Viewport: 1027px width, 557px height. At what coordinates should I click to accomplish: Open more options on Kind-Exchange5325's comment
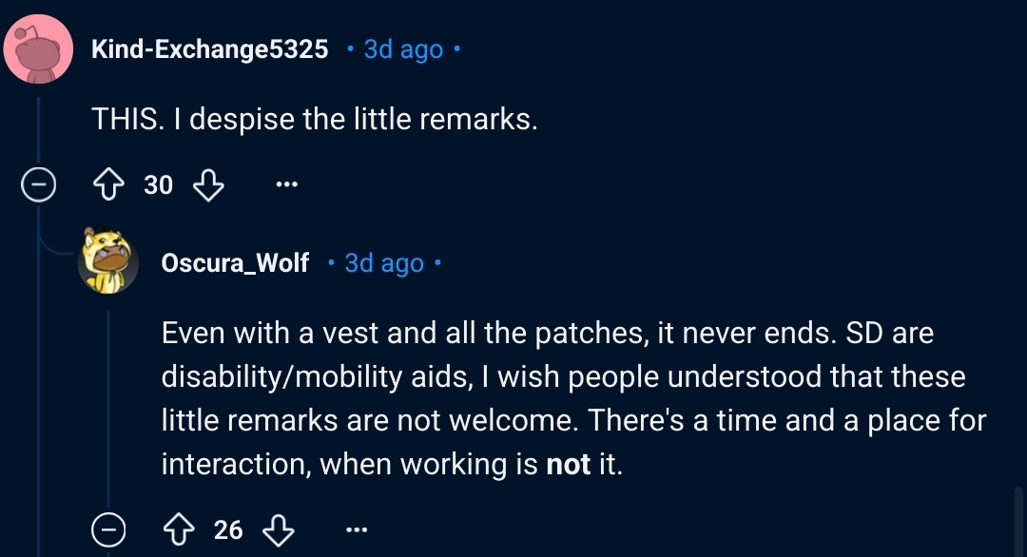284,185
